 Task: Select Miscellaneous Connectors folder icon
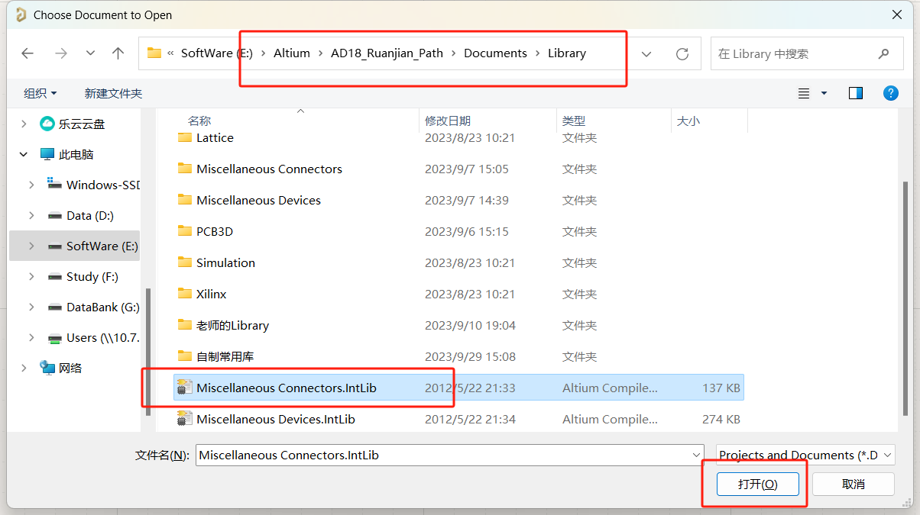(185, 169)
